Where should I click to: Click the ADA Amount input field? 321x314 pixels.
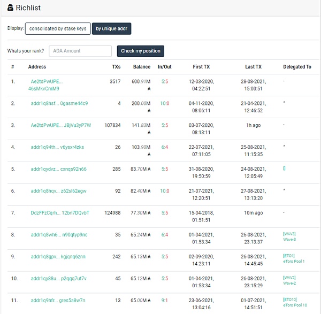click(x=80, y=51)
